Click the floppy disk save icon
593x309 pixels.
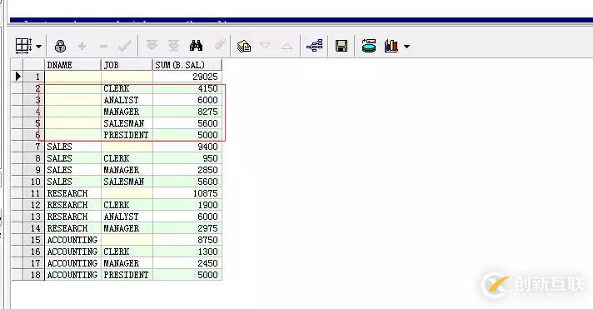341,46
